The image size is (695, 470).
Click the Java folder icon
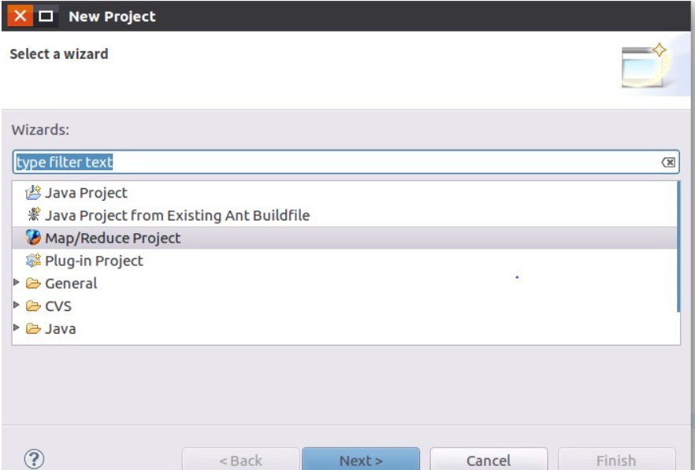[33, 329]
